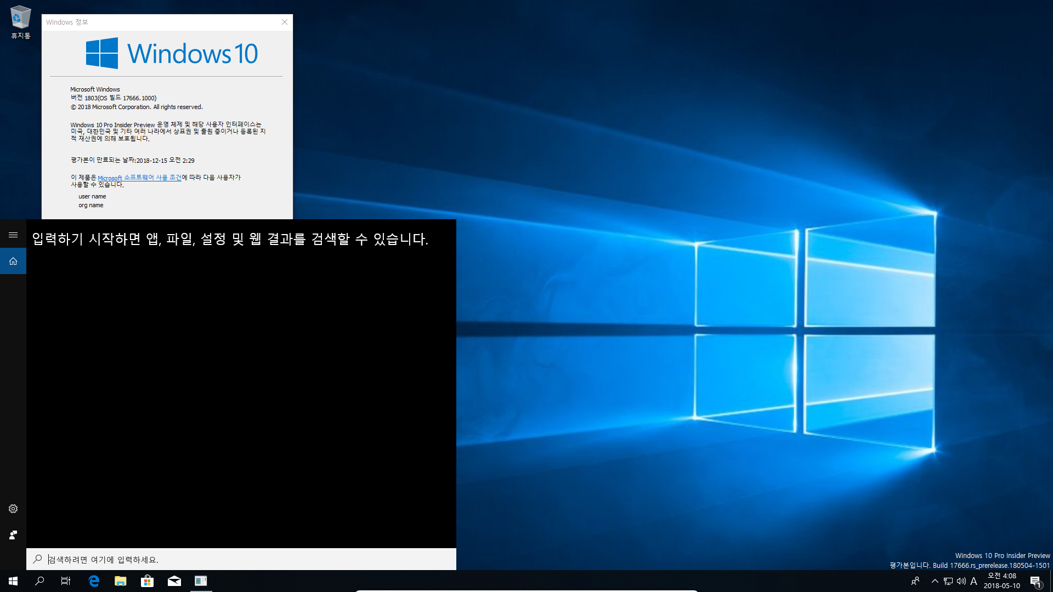Open the Mail app from taskbar
1053x592 pixels.
tap(174, 581)
